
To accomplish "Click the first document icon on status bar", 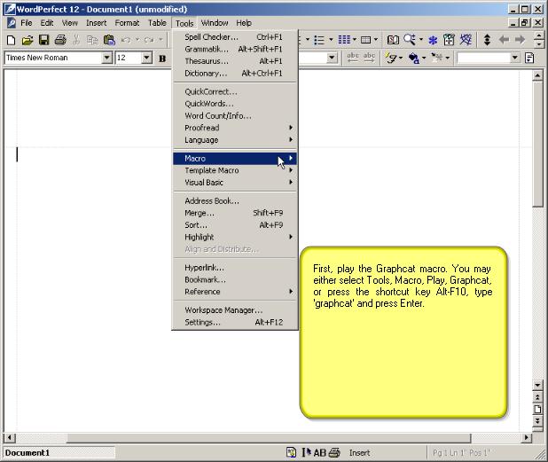I will 291,452.
